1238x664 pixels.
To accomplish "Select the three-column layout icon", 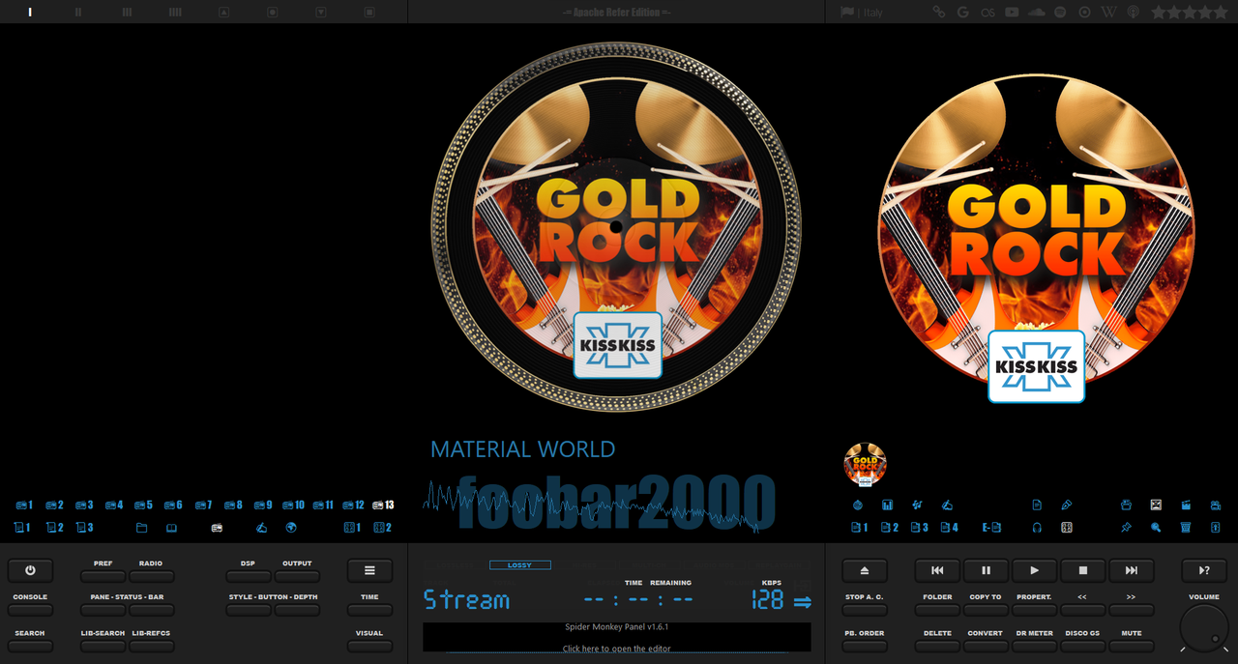I will [x=127, y=12].
